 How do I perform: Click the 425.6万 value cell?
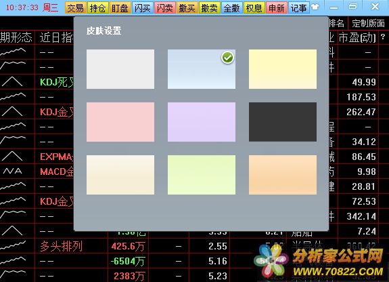[x=128, y=247]
